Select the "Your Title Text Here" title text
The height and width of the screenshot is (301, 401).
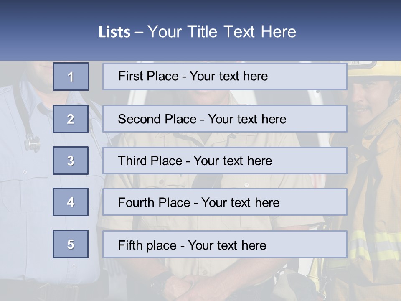222,32
